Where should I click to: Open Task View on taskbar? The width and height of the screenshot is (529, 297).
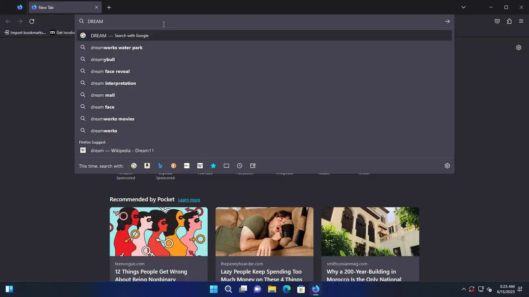tap(243, 289)
